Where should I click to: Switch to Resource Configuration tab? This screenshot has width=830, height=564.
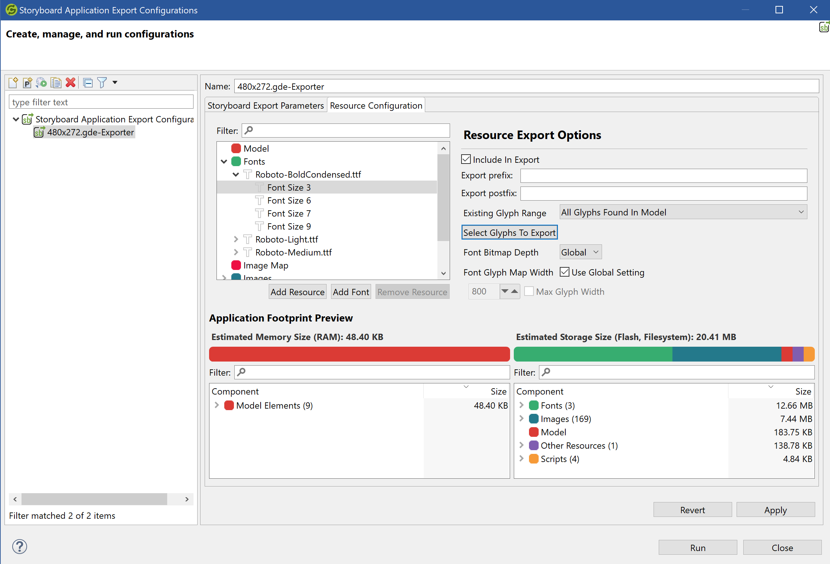coord(376,106)
